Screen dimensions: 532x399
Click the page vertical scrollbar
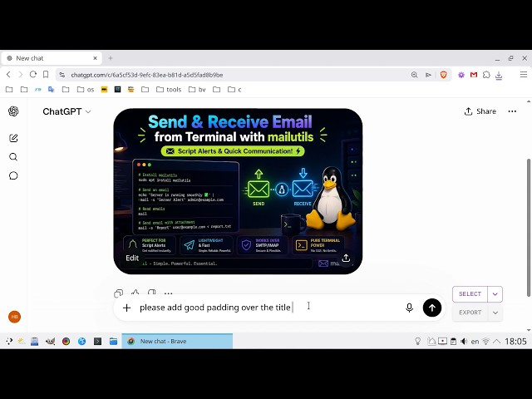click(x=529, y=227)
